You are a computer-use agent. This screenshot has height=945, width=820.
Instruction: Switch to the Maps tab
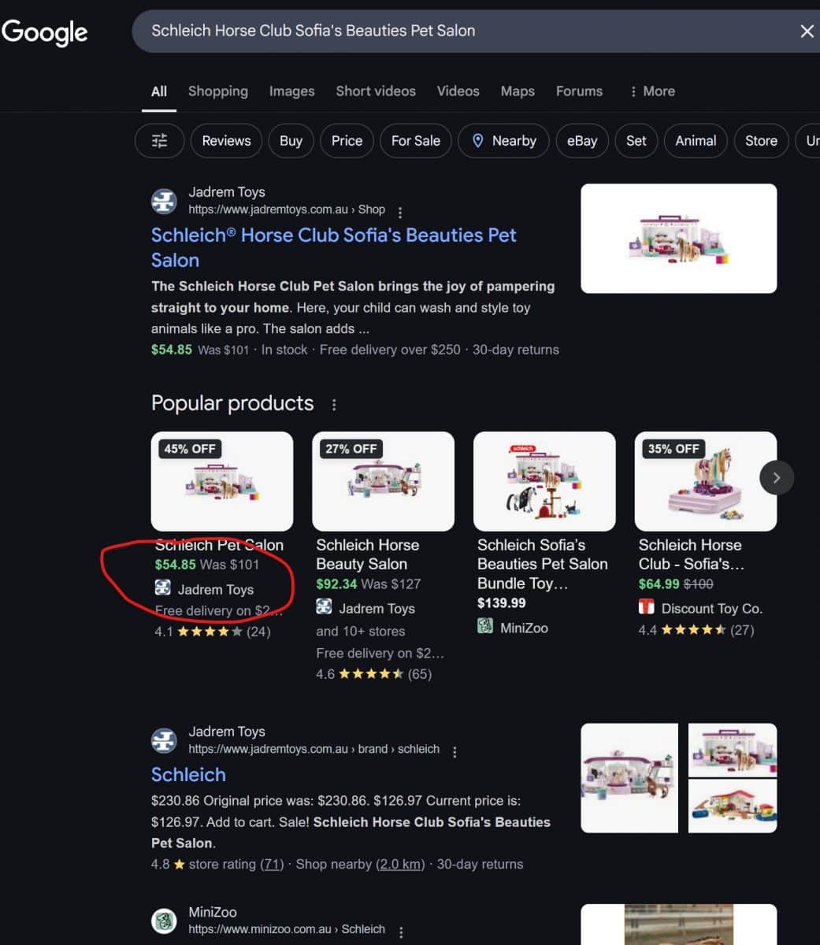(518, 91)
